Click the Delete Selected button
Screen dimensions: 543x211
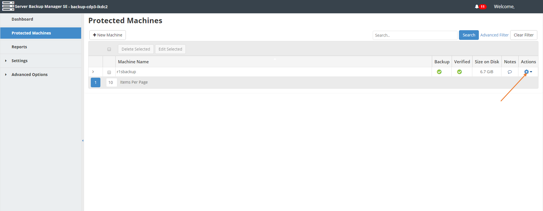click(x=136, y=49)
